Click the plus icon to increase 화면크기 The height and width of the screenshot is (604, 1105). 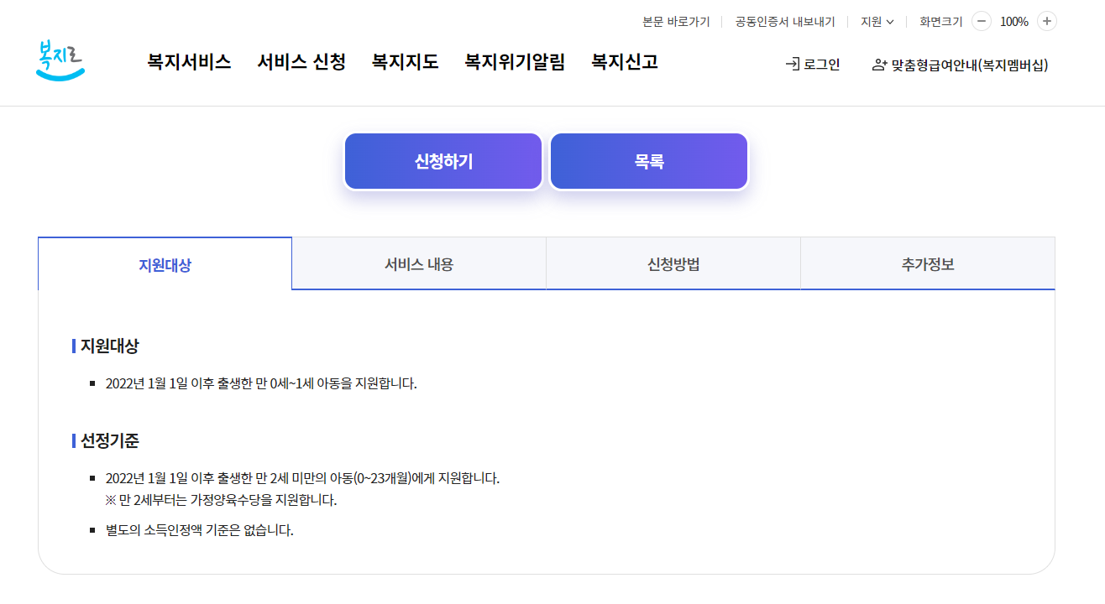(1046, 21)
